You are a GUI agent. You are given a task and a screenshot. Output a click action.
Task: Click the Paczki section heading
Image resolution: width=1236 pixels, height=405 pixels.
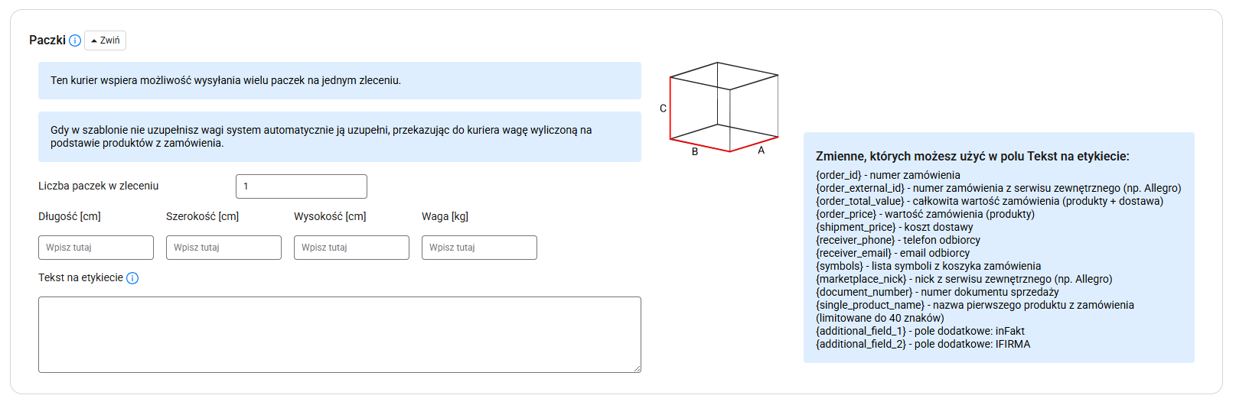pyautogui.click(x=47, y=40)
